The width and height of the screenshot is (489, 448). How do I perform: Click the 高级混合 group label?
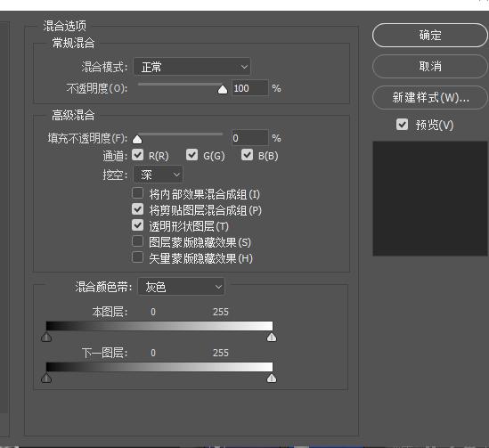tap(73, 115)
